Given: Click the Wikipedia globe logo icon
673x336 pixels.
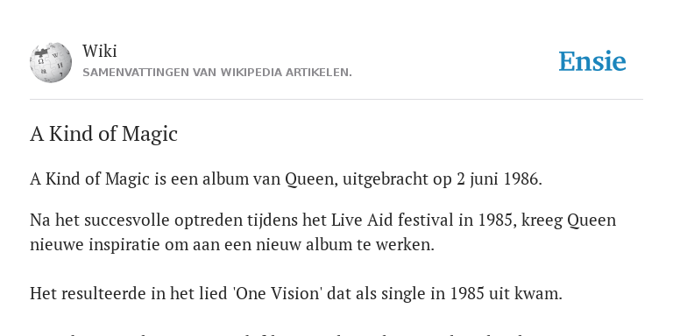Looking at the screenshot, I should click(51, 62).
